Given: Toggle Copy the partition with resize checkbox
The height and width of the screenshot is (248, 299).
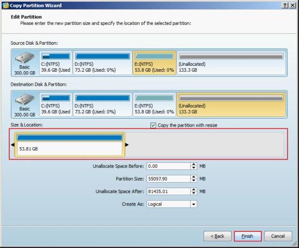Looking at the screenshot, I should pos(153,125).
